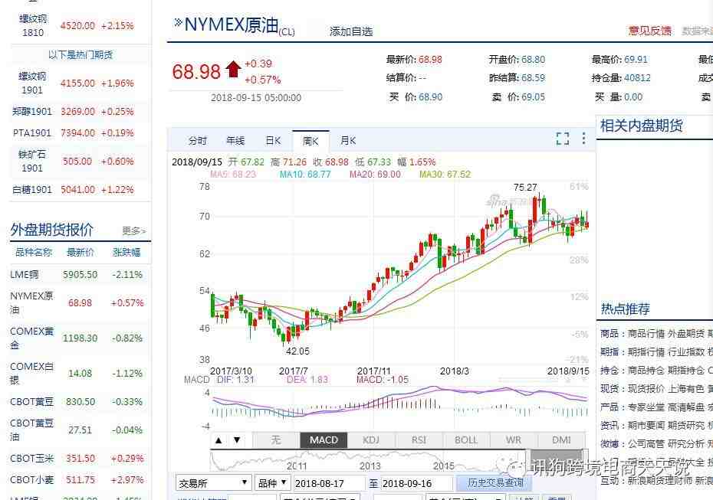Click the 相关内盘期货 heading
This screenshot has height=500, width=713.
[x=642, y=126]
